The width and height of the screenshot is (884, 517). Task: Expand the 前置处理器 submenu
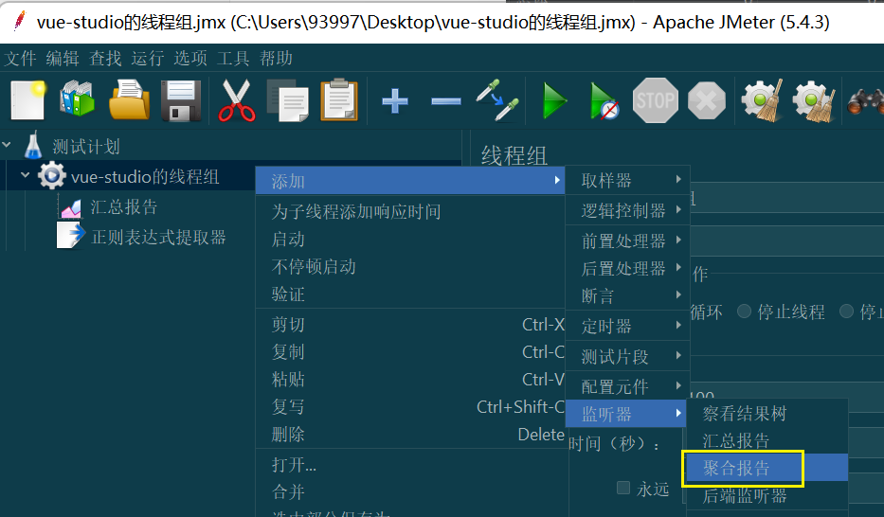(x=627, y=241)
